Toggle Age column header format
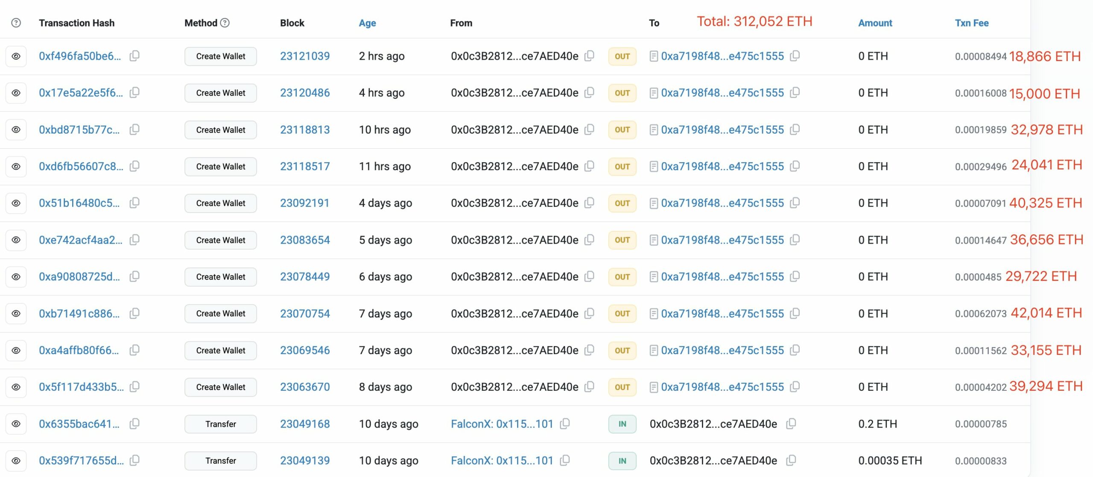This screenshot has height=477, width=1093. click(x=367, y=23)
